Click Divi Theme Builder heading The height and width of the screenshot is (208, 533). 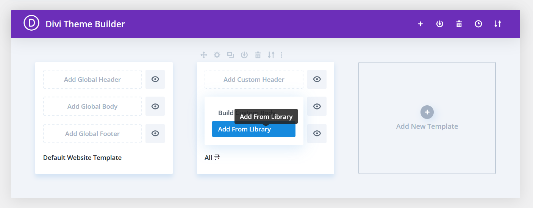(x=85, y=24)
